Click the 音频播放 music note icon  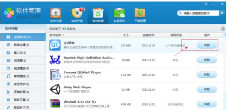tap(8, 76)
